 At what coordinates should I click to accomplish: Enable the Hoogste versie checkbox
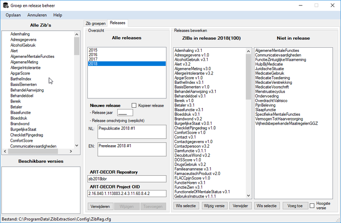pos(312,206)
